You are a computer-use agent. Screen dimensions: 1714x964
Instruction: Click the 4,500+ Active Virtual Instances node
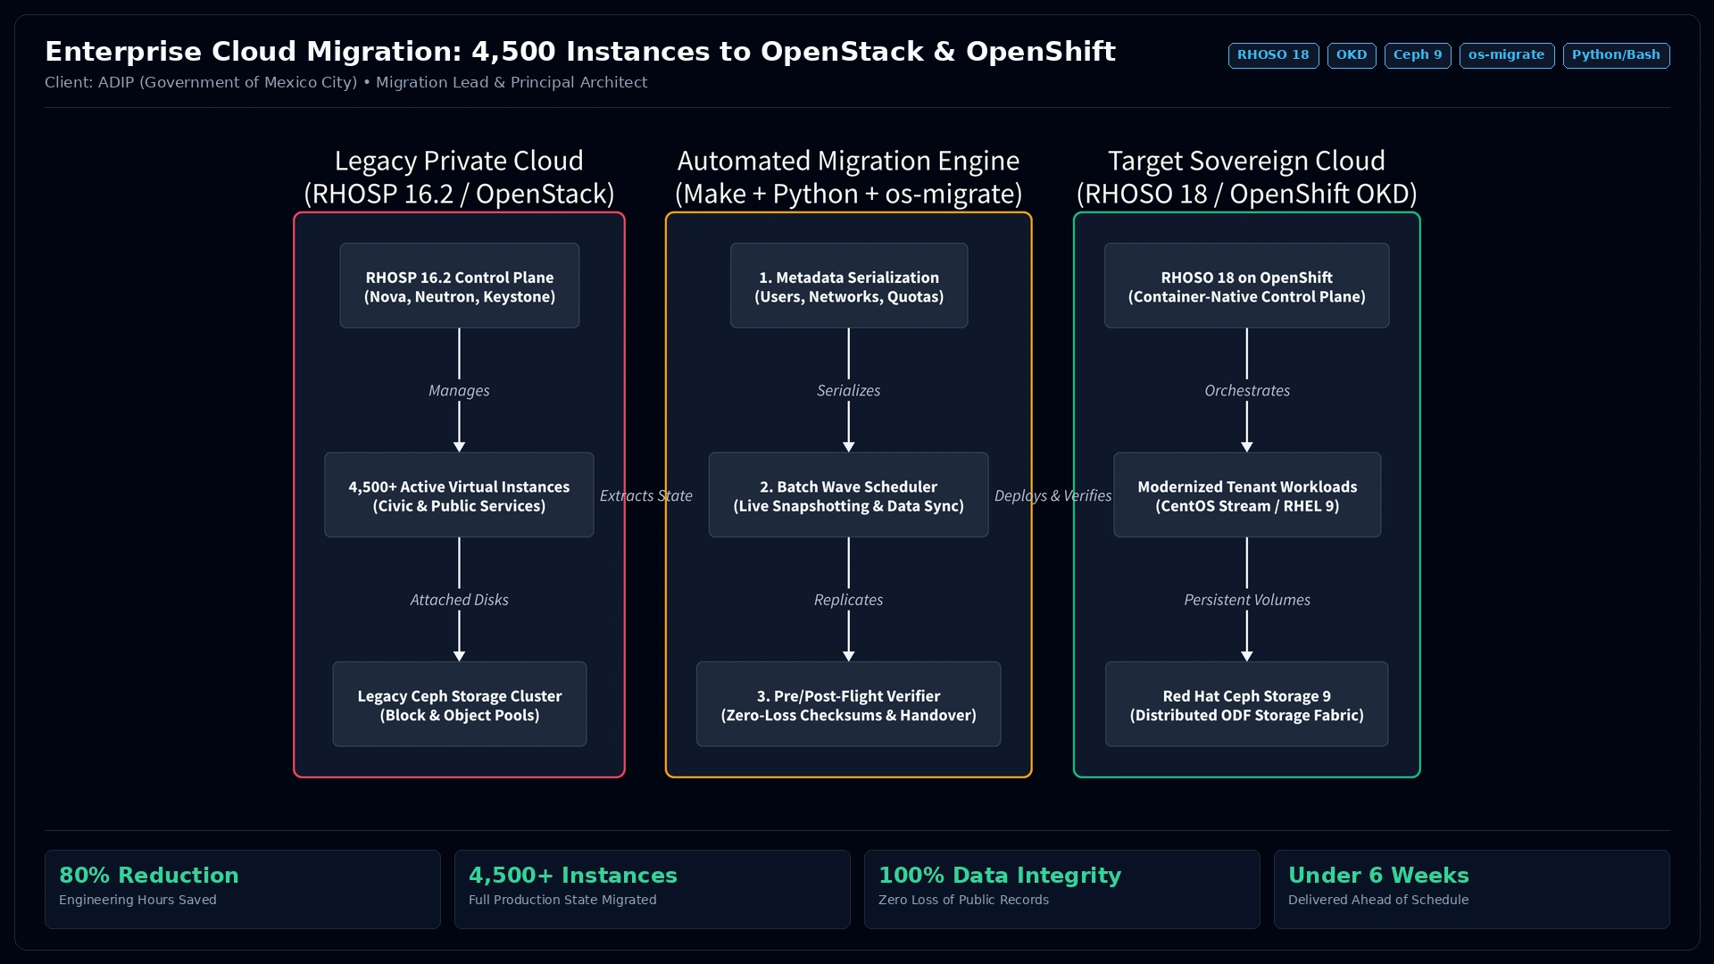459,495
